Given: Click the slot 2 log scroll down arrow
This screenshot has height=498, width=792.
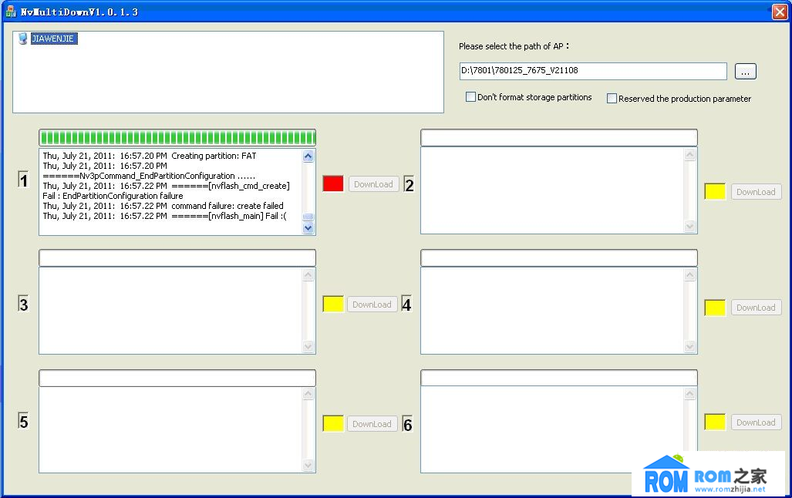Looking at the screenshot, I should [x=690, y=227].
